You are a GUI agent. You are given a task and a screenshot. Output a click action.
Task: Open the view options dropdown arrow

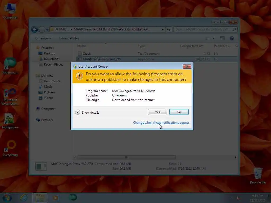[x=214, y=38]
